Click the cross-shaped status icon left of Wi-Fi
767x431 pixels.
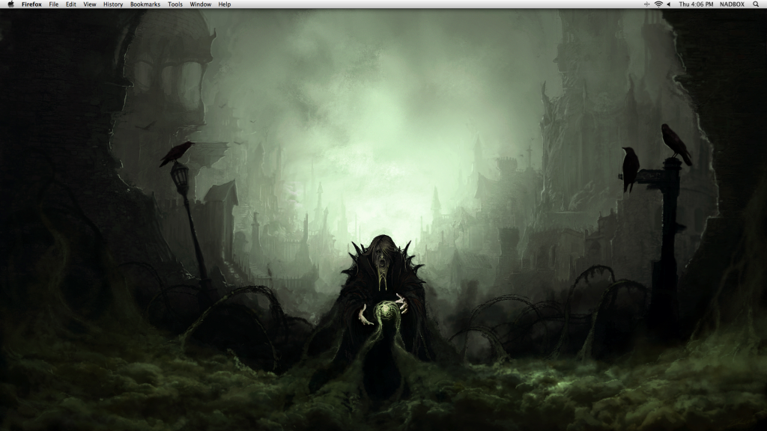click(x=647, y=4)
